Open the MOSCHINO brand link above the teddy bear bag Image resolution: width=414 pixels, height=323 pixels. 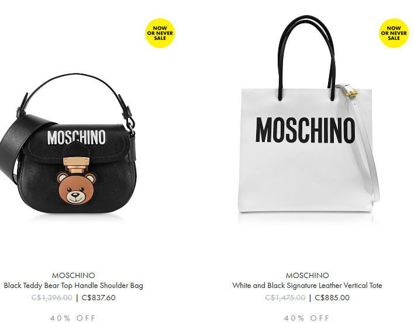point(74,276)
